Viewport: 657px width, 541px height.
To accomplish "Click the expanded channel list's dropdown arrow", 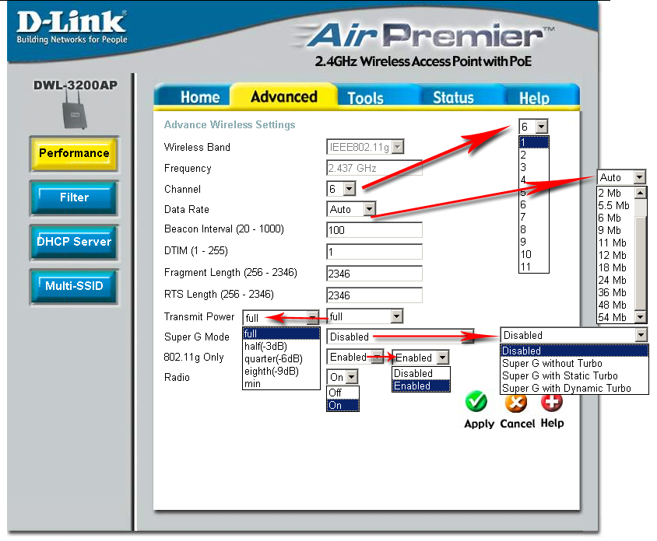I will [x=541, y=127].
